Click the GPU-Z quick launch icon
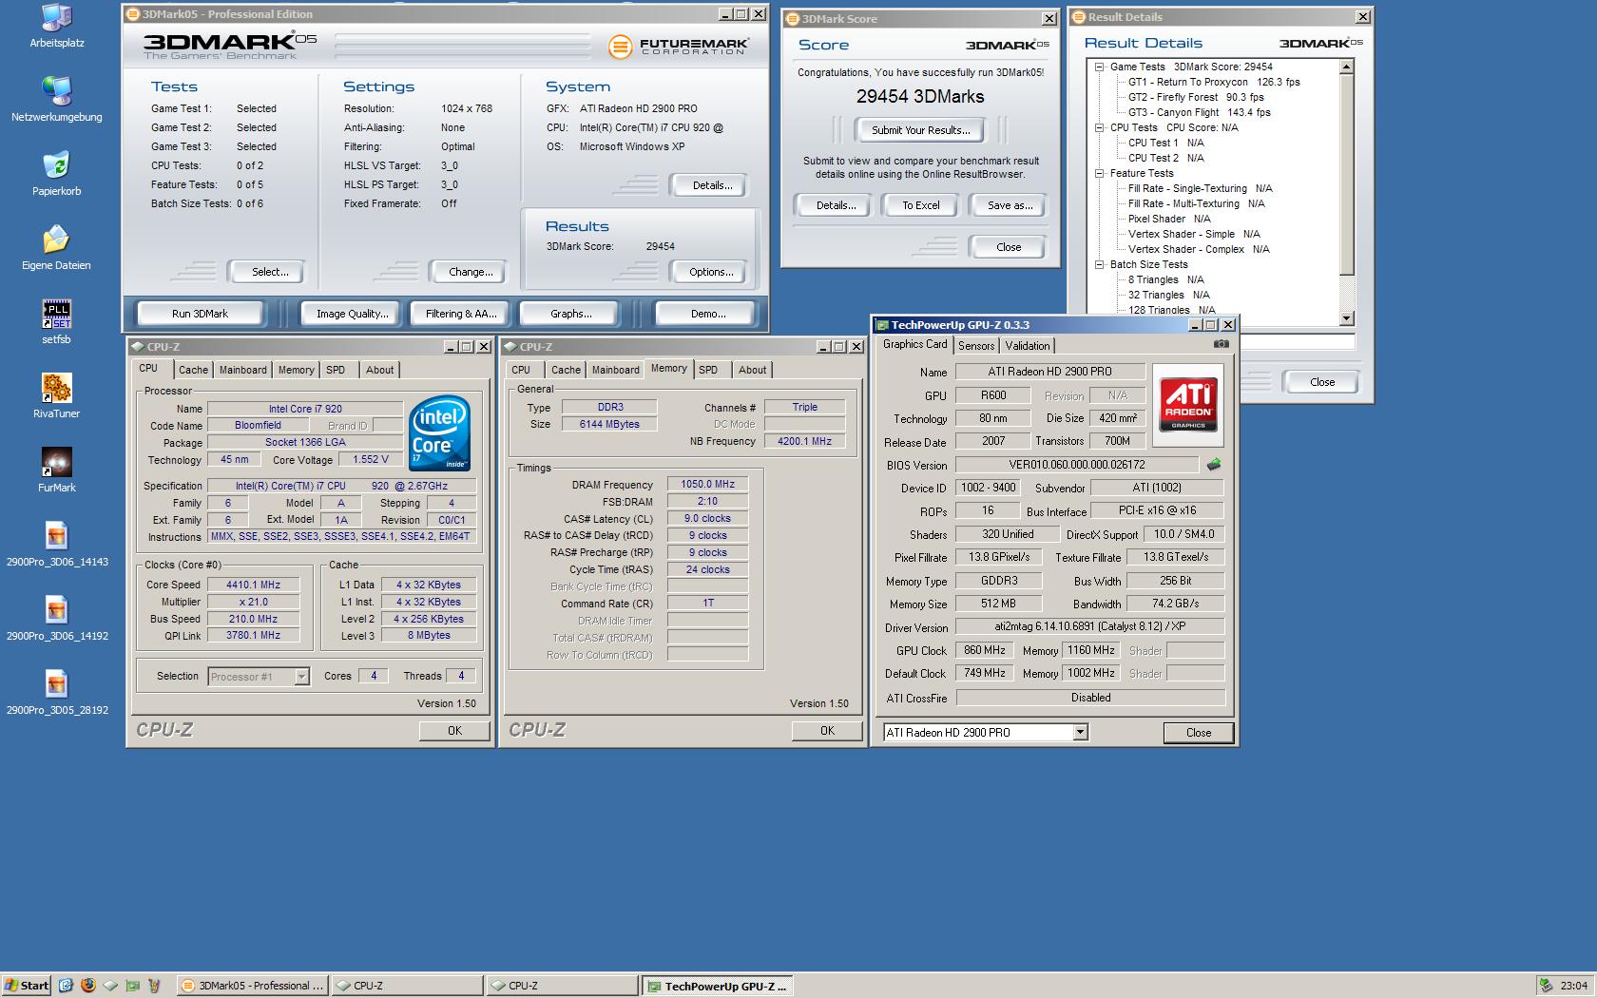The image size is (1597, 998). point(132,986)
